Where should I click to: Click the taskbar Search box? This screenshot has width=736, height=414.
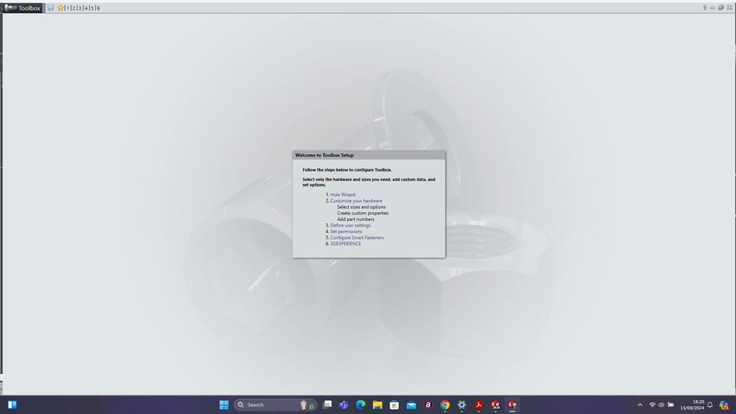point(275,405)
